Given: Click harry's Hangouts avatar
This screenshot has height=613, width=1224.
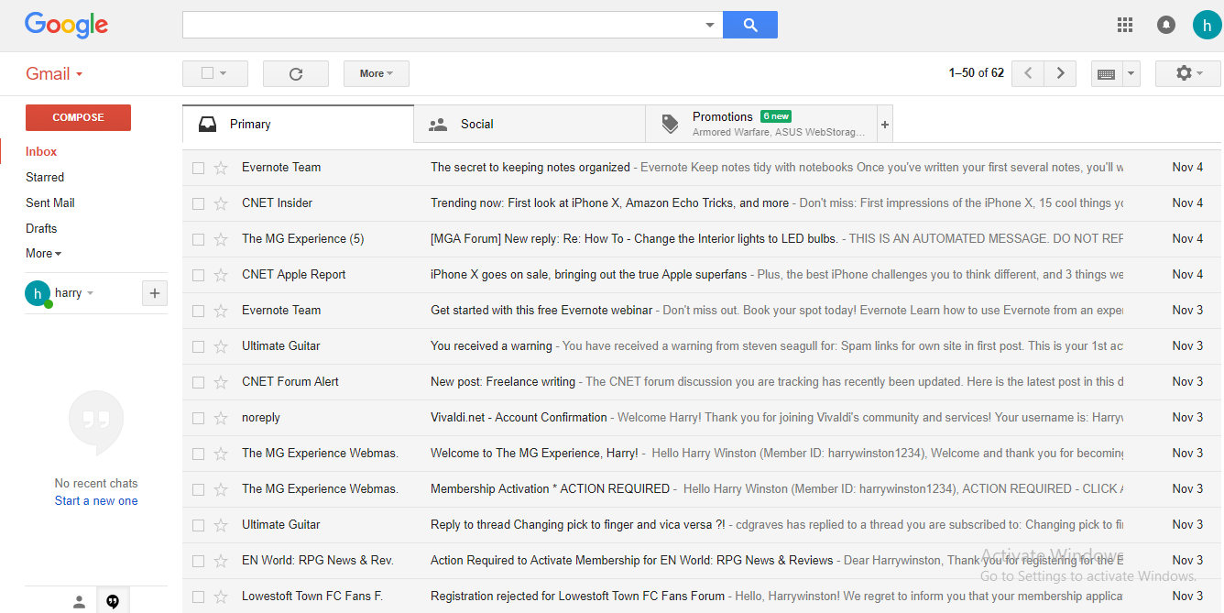Looking at the screenshot, I should tap(38, 293).
